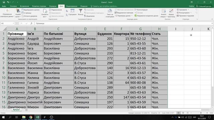The image size is (214, 120).
Task: Click Remove Duplicates (Видалення повторів)
Action: tap(124, 13)
